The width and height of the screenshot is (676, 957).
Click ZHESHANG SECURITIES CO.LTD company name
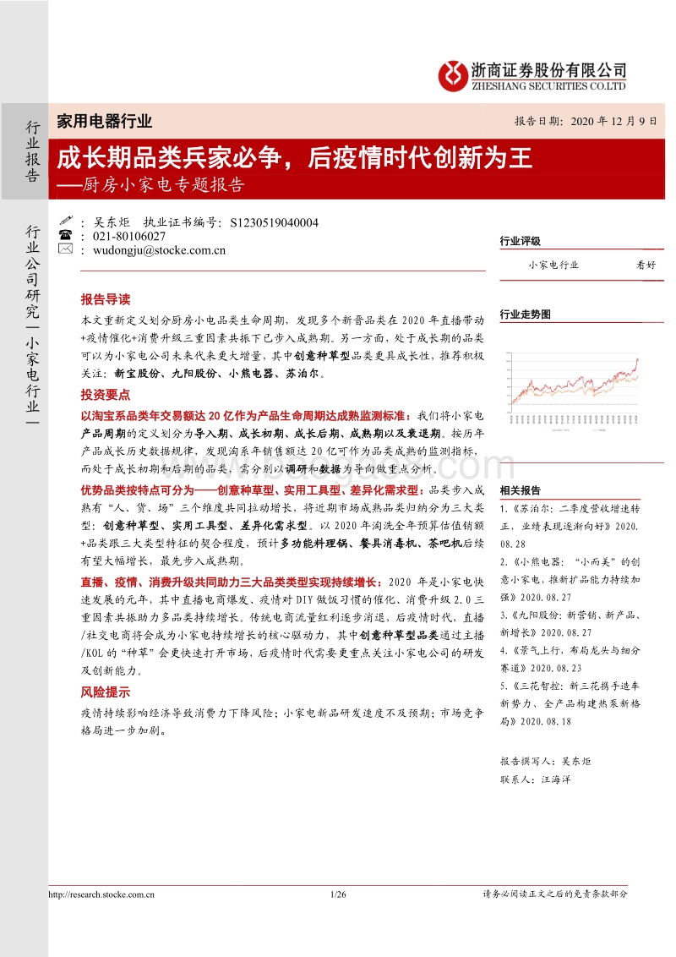pos(548,86)
